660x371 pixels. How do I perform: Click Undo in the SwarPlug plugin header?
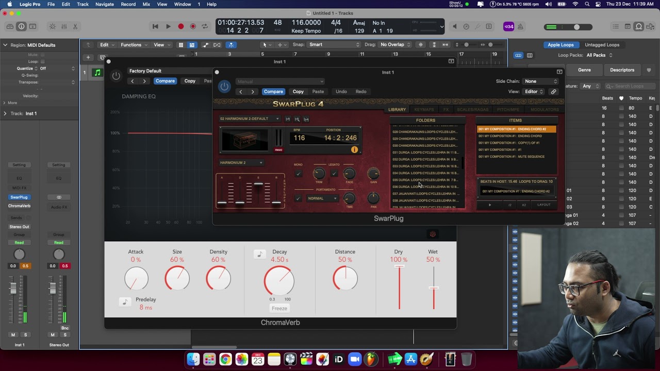point(341,92)
